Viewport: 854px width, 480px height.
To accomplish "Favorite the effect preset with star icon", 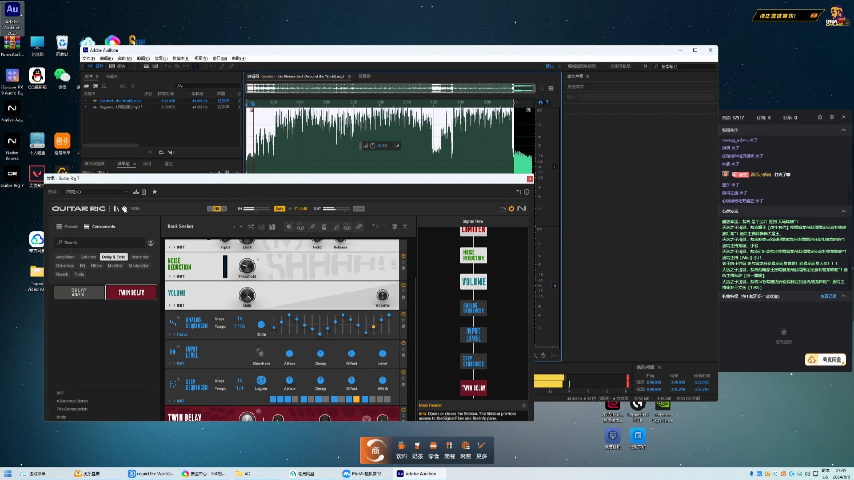I will pos(155,192).
